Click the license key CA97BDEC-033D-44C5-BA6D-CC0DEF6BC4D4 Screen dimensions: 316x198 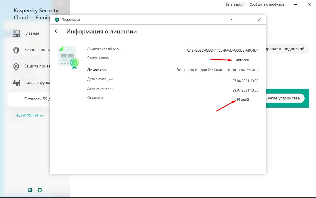tap(223, 50)
